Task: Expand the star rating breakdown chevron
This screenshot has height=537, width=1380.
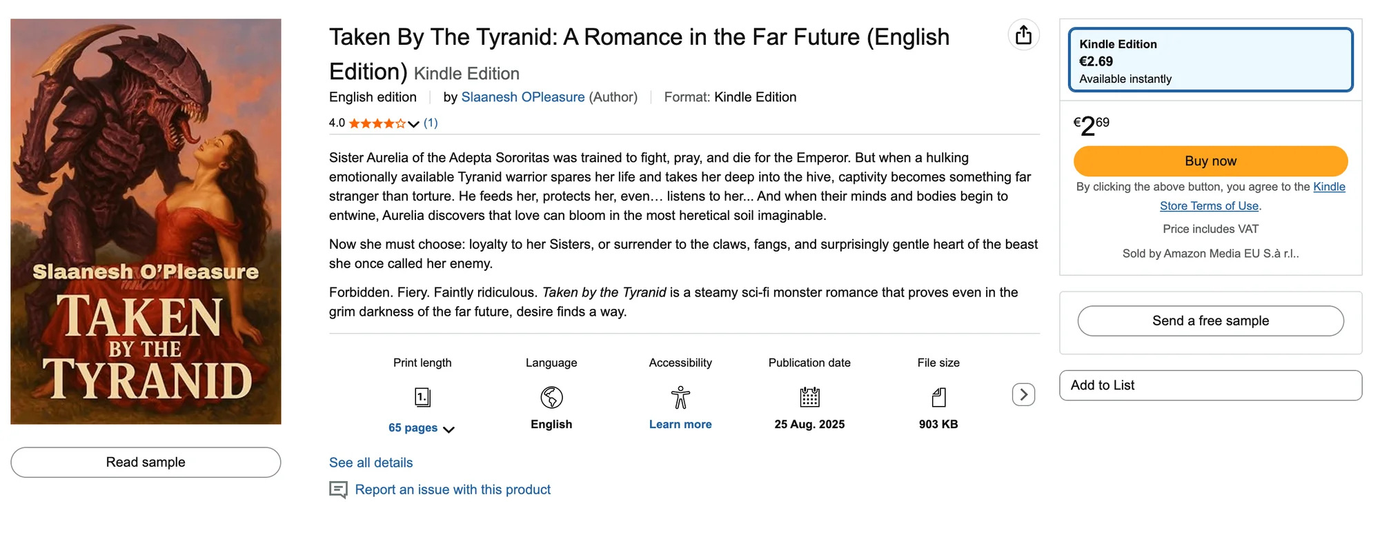Action: point(413,124)
